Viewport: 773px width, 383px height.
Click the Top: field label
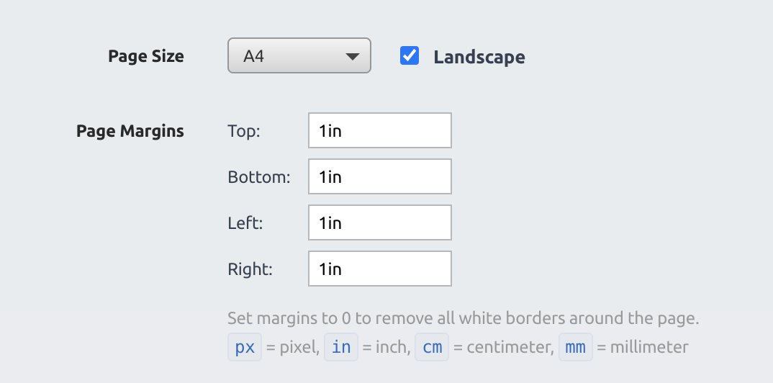pos(243,131)
